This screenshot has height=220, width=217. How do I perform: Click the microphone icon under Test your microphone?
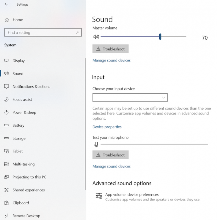point(96,144)
